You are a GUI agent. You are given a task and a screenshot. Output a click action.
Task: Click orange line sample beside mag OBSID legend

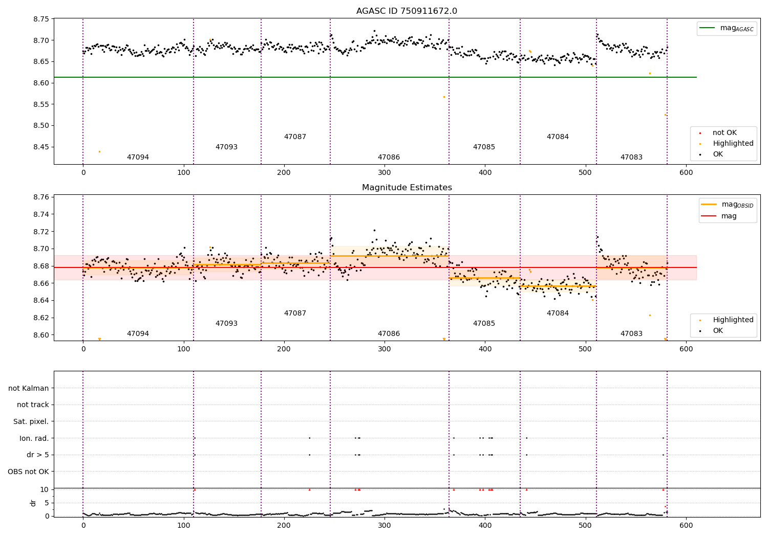tap(709, 205)
